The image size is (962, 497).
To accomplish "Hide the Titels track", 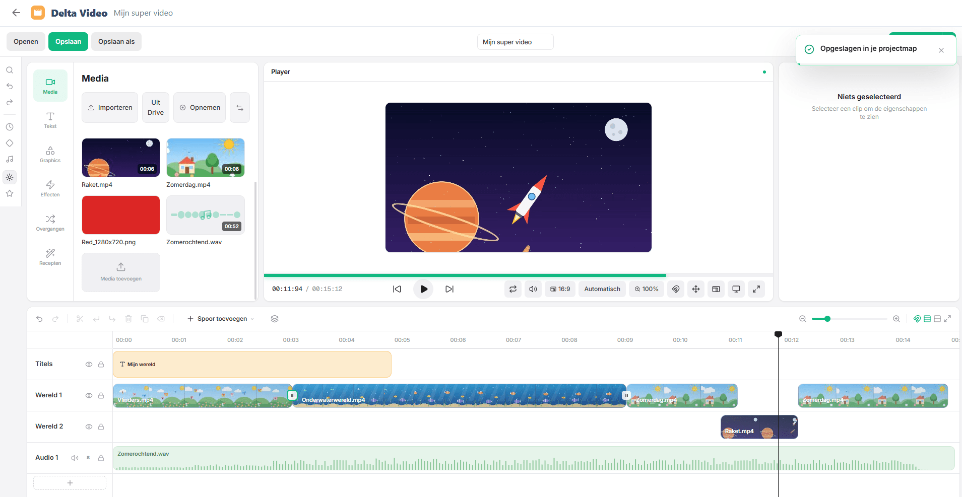I will coord(89,364).
